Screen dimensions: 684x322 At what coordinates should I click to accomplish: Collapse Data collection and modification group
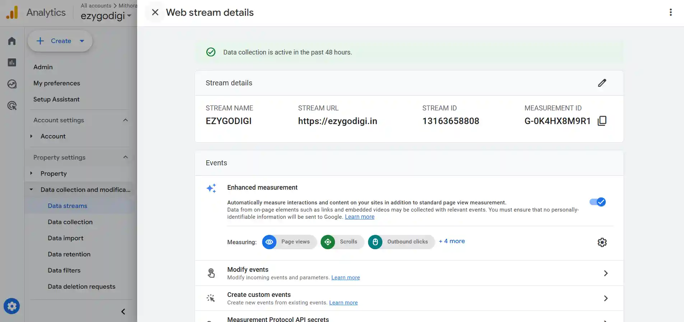pyautogui.click(x=31, y=190)
